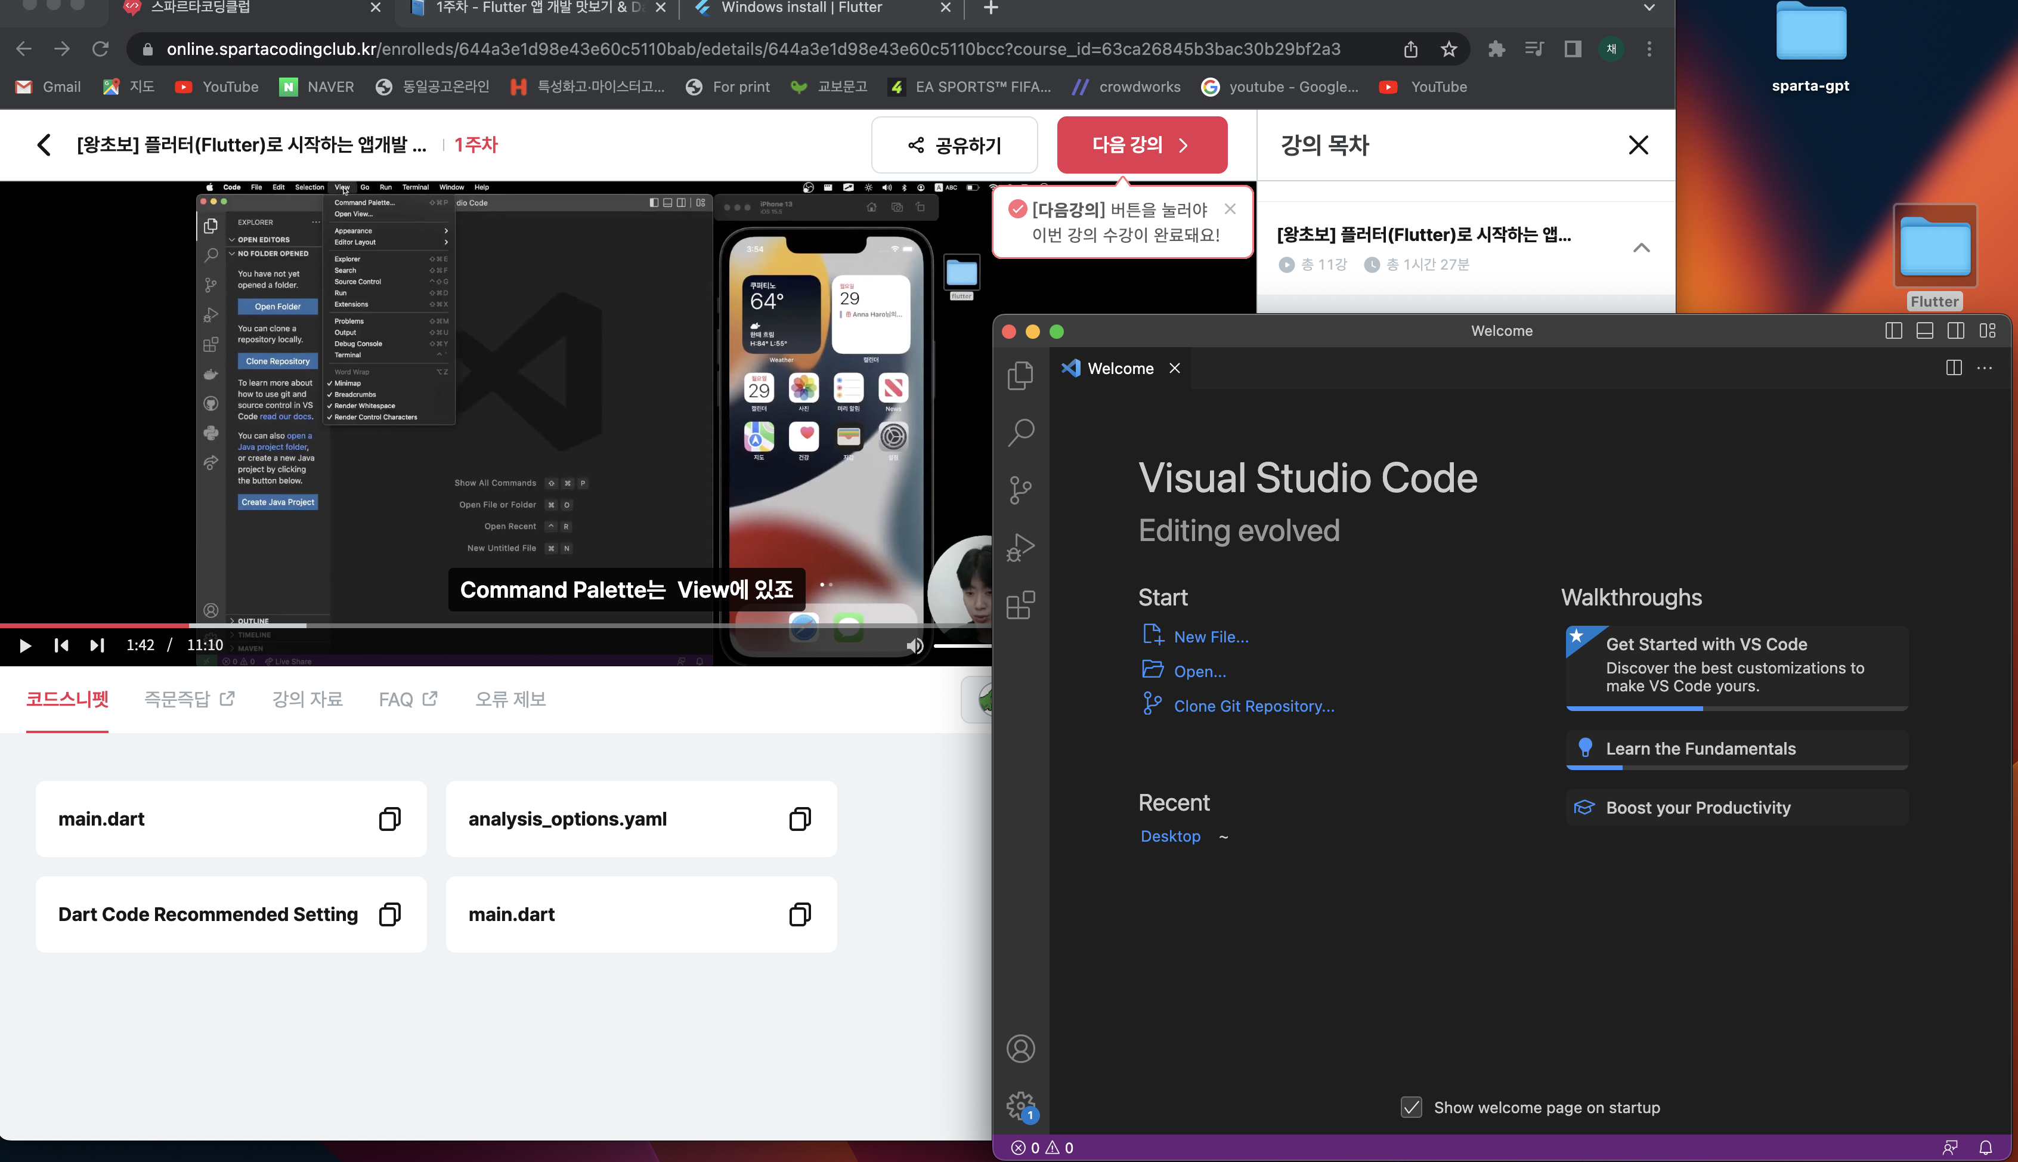The width and height of the screenshot is (2018, 1162).
Task: Click Clone Git Repository link
Action: click(1254, 706)
